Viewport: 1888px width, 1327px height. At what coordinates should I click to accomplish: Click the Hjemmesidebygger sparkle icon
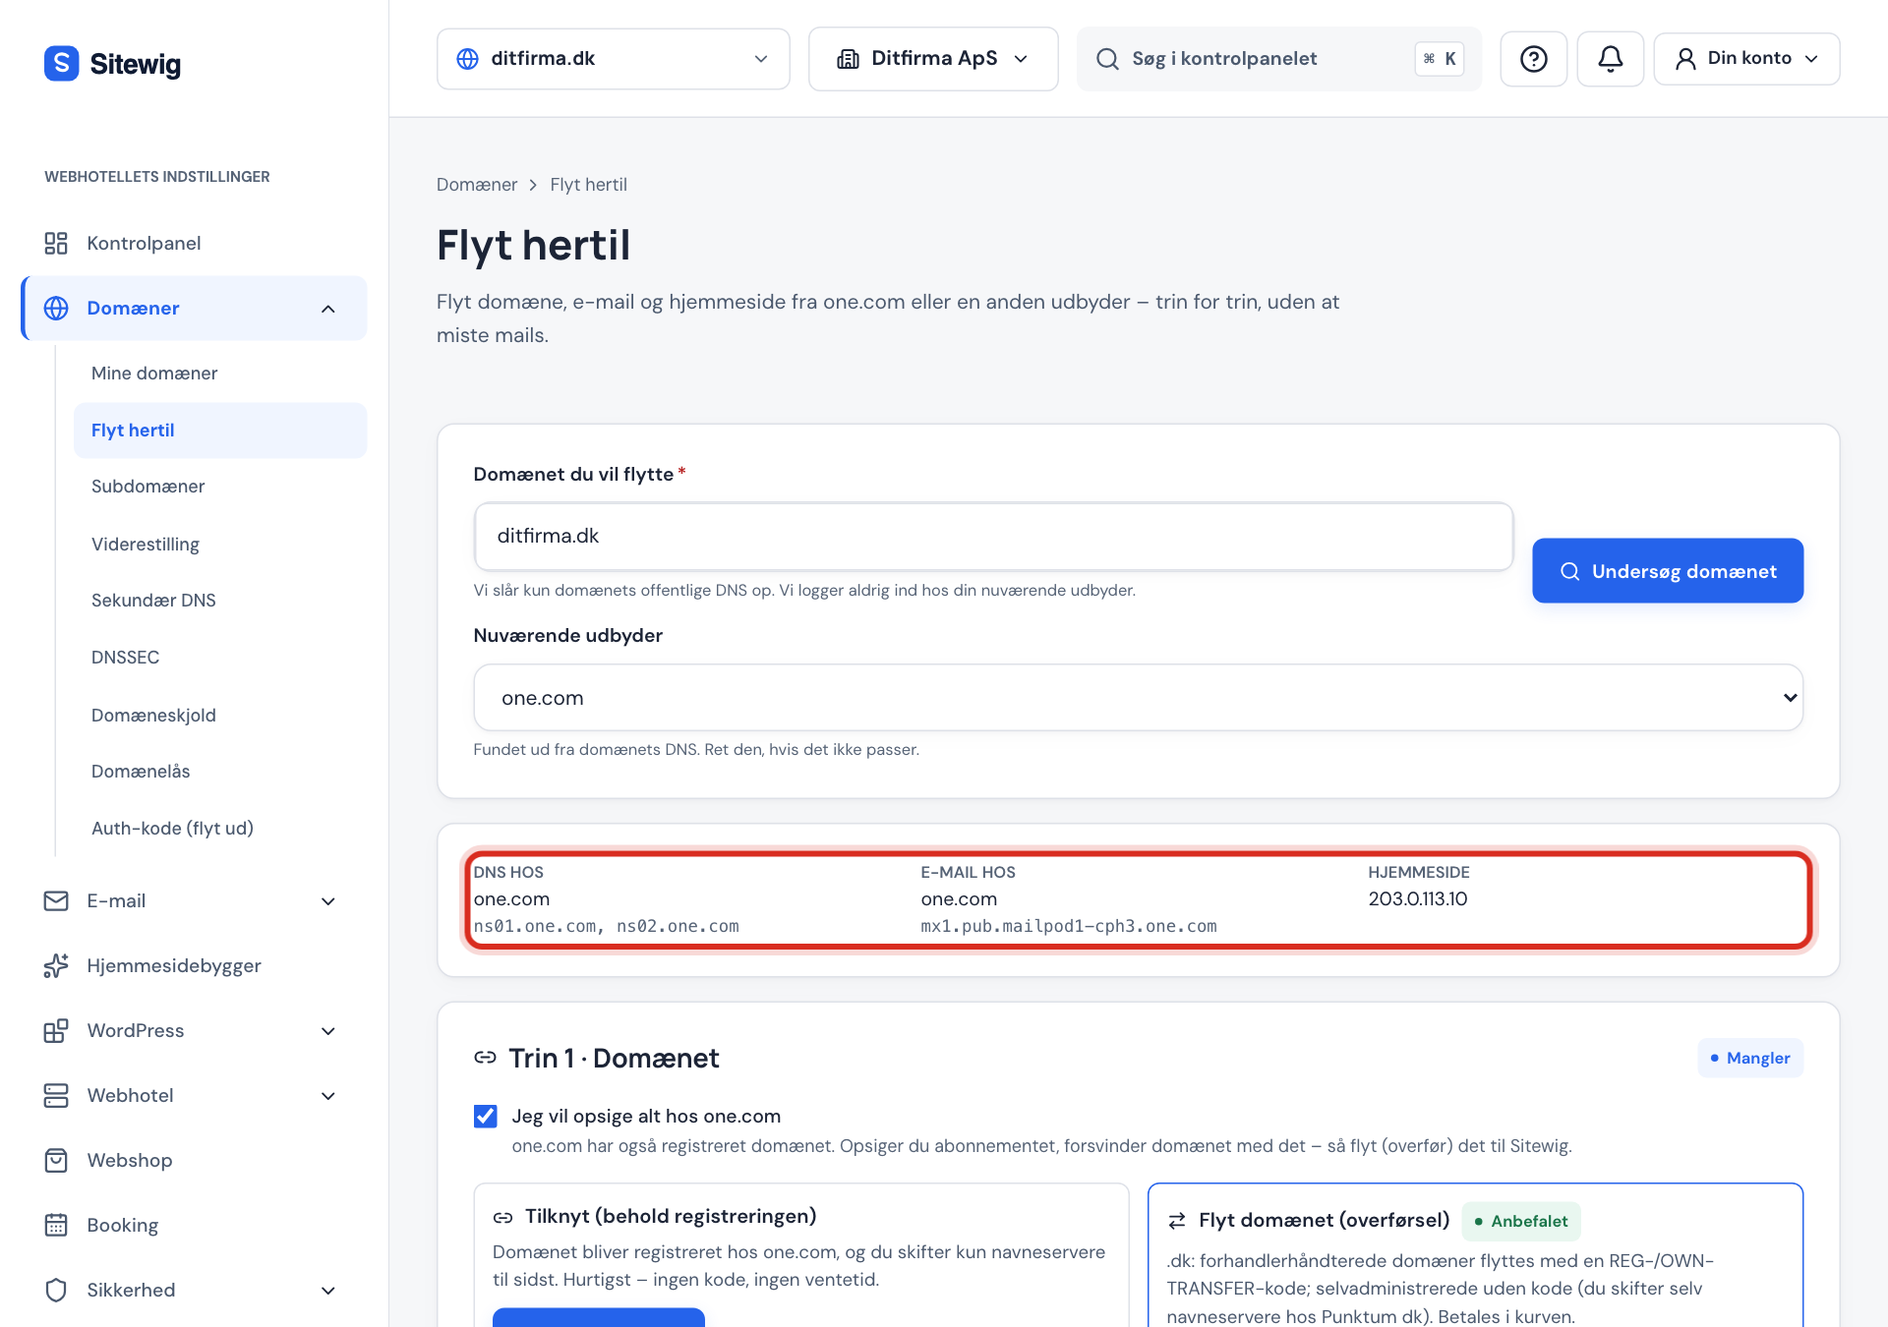point(56,965)
